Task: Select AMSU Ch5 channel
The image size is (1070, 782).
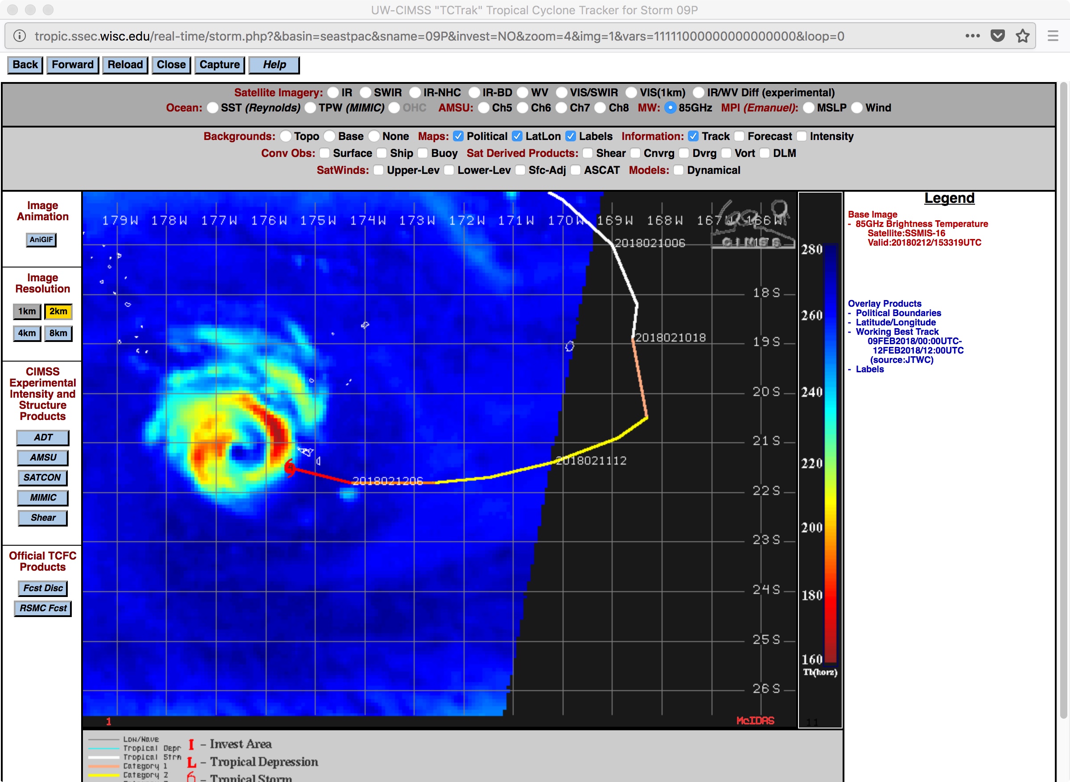Action: pyautogui.click(x=483, y=108)
